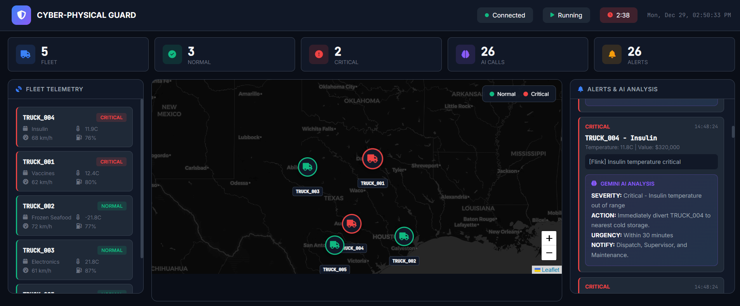Click the TRUCK_003 map label
This screenshot has height=306, width=740.
[x=307, y=191]
